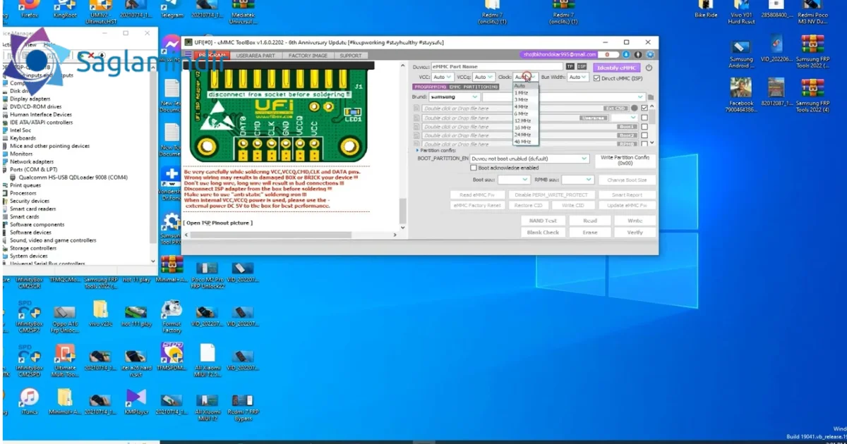This screenshot has height=444, width=847.
Task: Open the VCCq voltage dropdown
Action: (x=483, y=77)
